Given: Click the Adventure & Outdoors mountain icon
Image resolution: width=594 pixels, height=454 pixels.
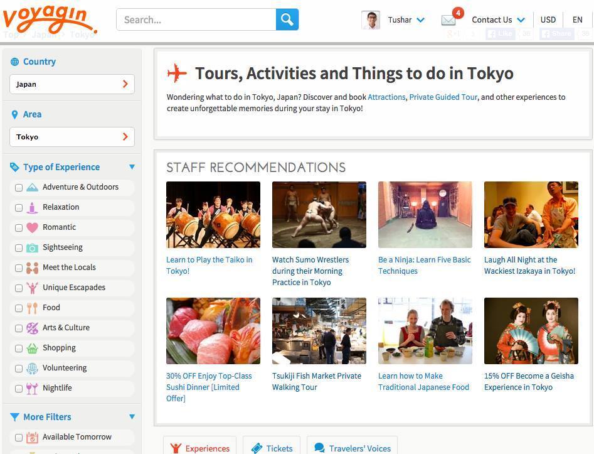Looking at the screenshot, I should pyautogui.click(x=32, y=187).
